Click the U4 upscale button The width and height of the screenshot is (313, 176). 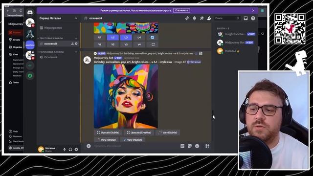[139, 37]
